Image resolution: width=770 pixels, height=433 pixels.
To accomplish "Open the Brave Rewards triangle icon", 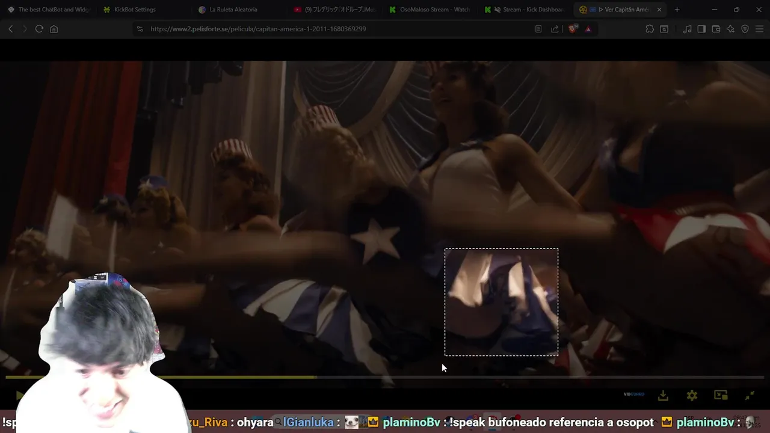I will [x=588, y=29].
